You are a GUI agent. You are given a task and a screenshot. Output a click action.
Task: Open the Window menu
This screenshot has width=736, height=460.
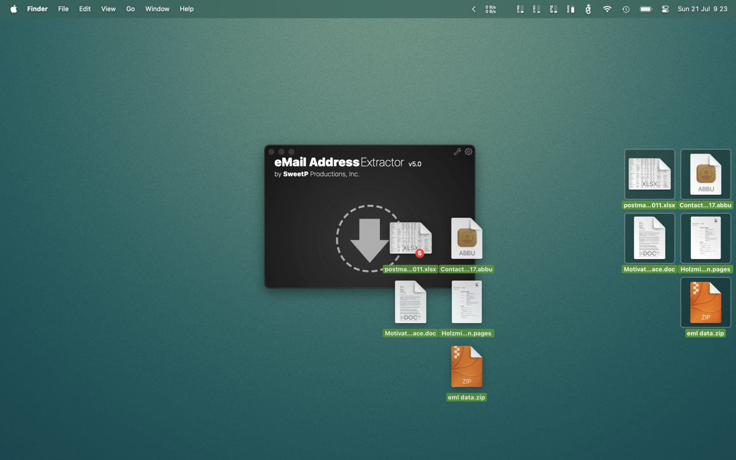(157, 9)
